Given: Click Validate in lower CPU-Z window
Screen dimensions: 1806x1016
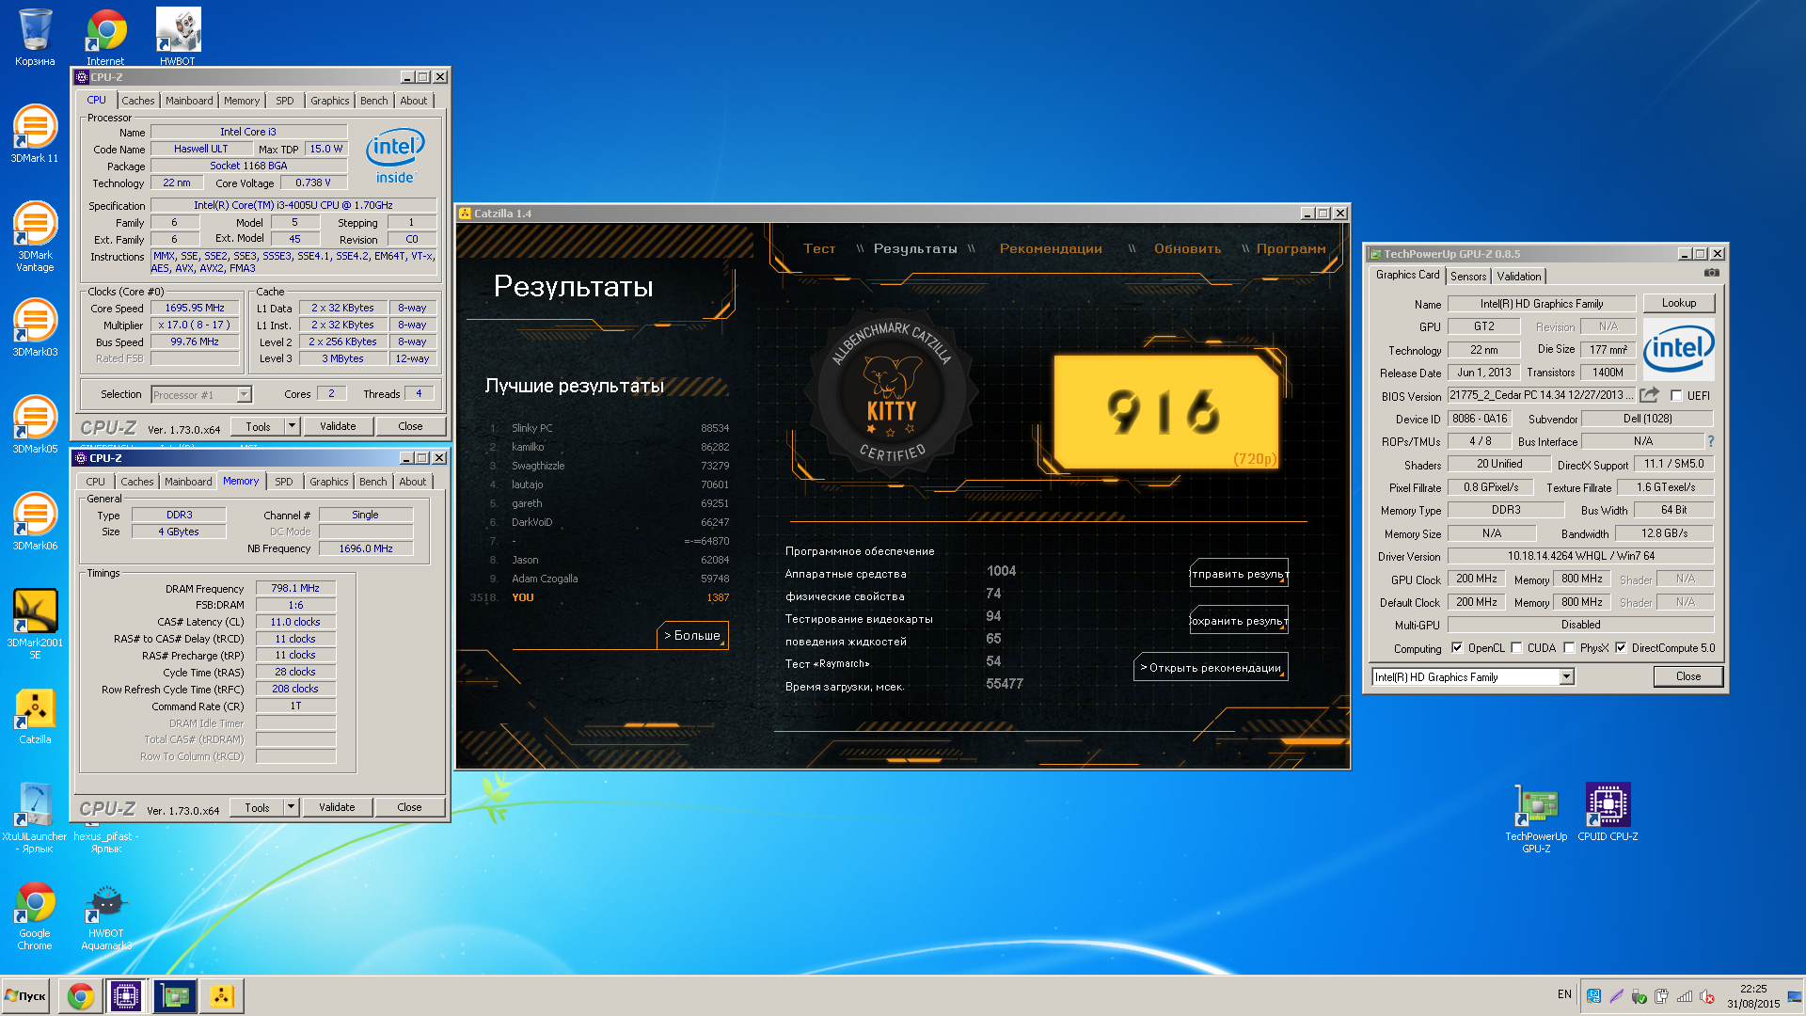Looking at the screenshot, I should 337,807.
